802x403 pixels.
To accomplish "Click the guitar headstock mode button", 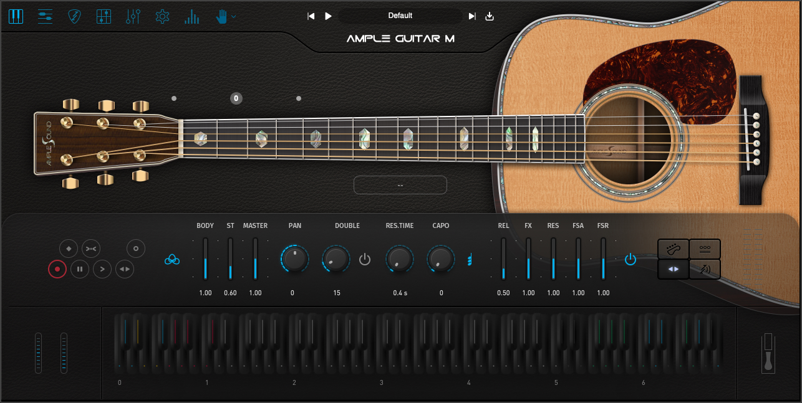I will tap(674, 249).
